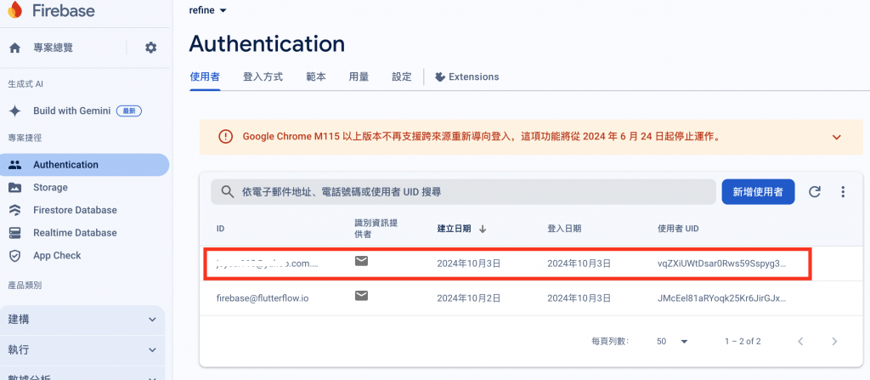Click the 最新 badge next to Build with Gemini
The width and height of the screenshot is (870, 380).
click(x=129, y=111)
